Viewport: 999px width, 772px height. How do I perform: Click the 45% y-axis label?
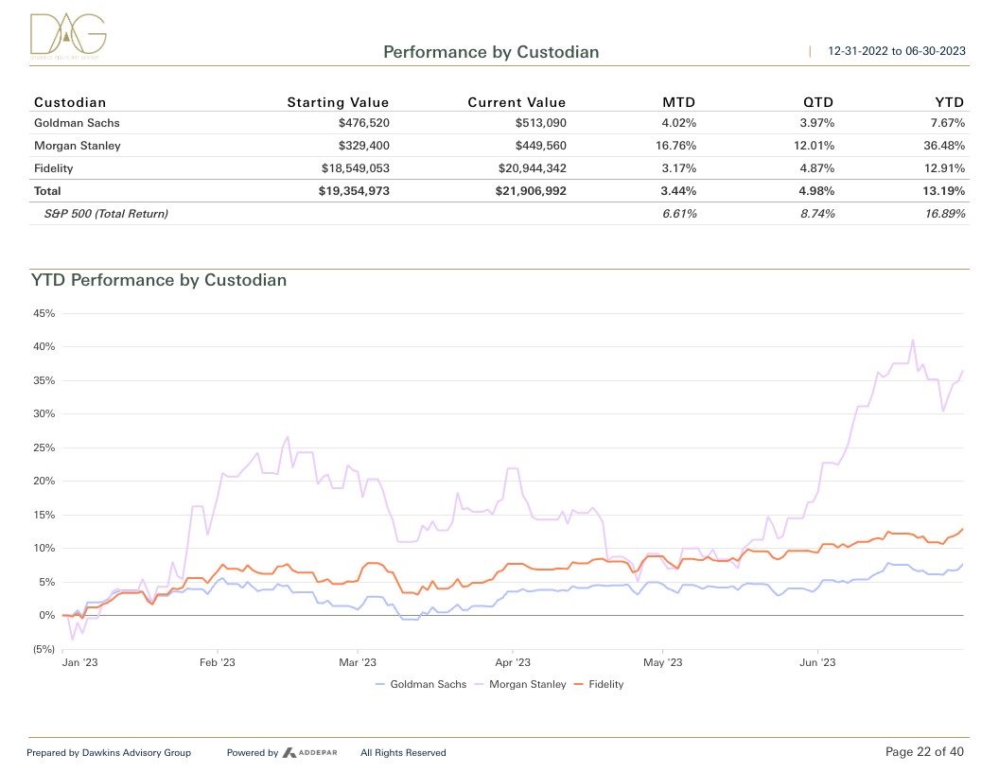click(x=44, y=313)
